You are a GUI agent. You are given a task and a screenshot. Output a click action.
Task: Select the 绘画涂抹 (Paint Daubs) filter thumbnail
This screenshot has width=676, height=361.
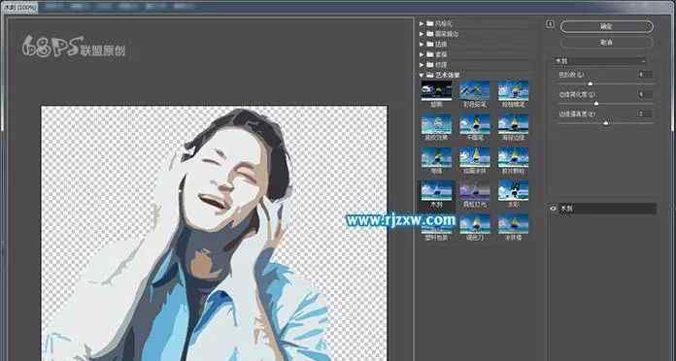pyautogui.click(x=475, y=157)
